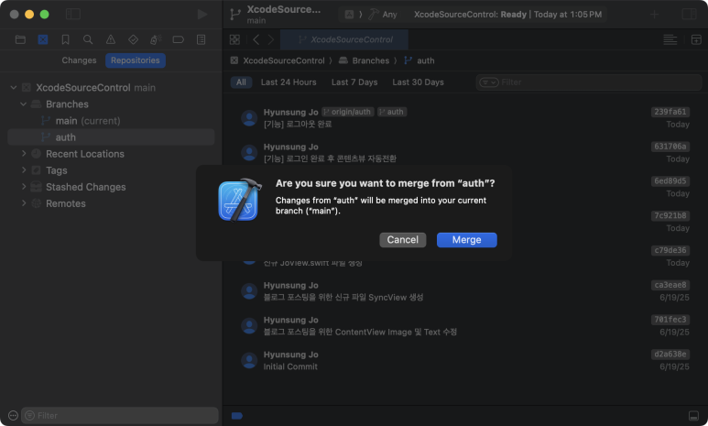Click Branches in the breadcrumb path
The image size is (708, 426).
coord(371,60)
